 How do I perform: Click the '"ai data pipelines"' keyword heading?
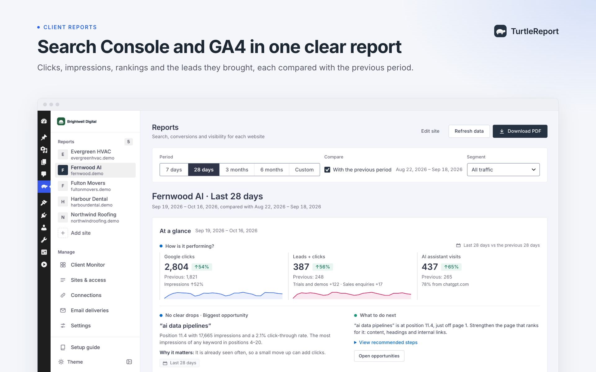pyautogui.click(x=185, y=325)
